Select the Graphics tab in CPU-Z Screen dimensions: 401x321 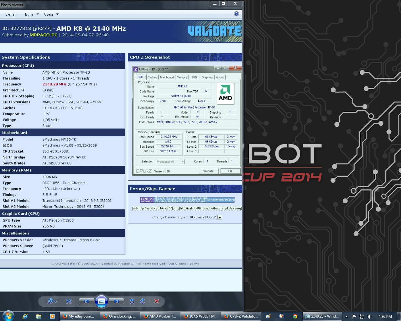point(207,77)
